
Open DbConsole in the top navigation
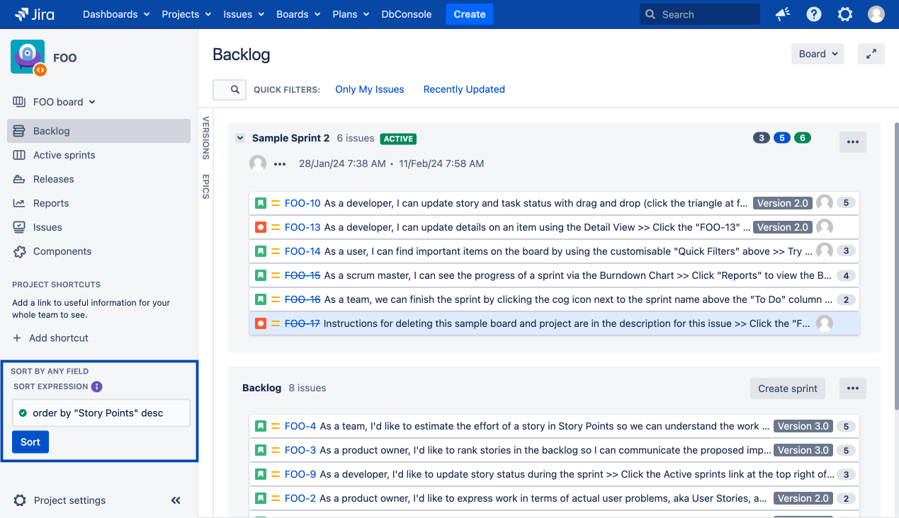(407, 14)
